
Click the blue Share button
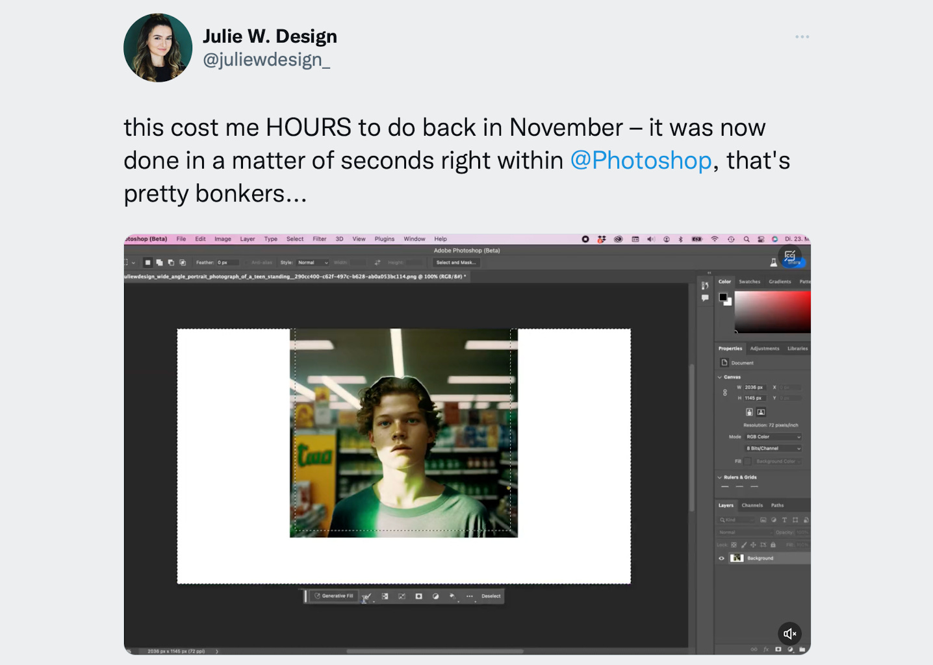795,262
